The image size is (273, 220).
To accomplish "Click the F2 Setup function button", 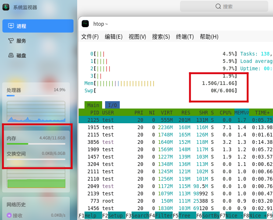I will (114, 216).
